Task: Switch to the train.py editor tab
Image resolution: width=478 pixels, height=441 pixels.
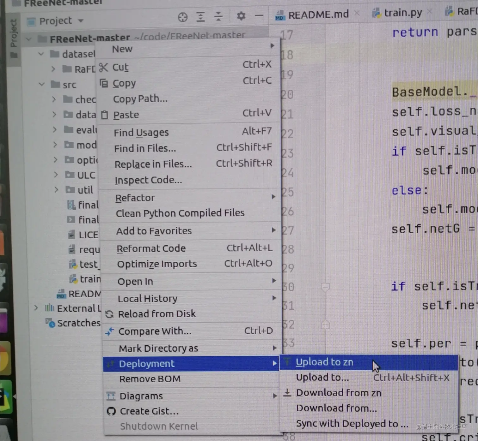Action: pos(401,13)
